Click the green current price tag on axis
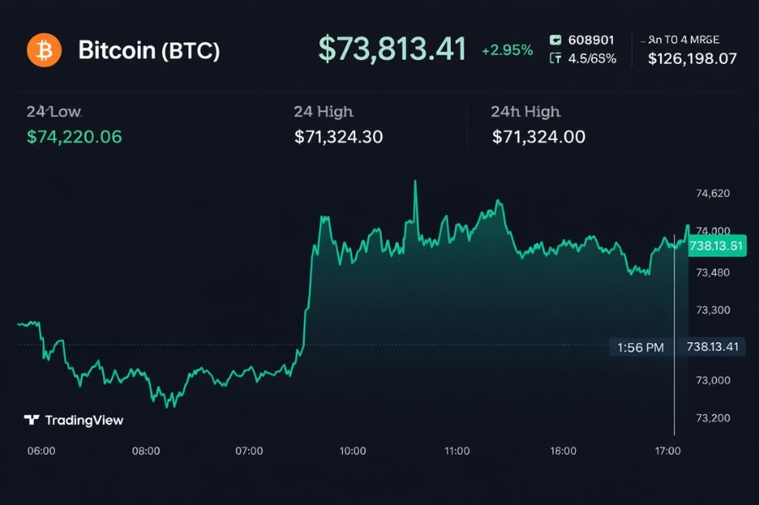 [716, 245]
